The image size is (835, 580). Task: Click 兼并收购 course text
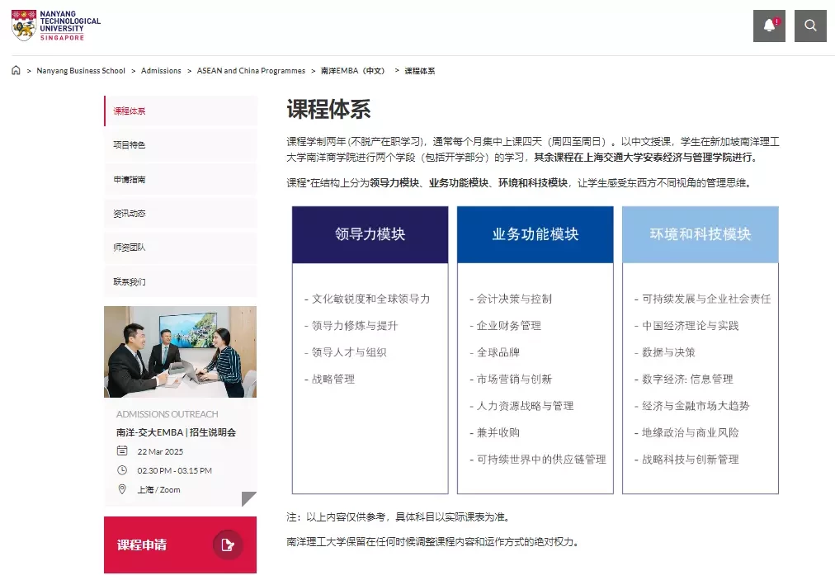pyautogui.click(x=498, y=432)
